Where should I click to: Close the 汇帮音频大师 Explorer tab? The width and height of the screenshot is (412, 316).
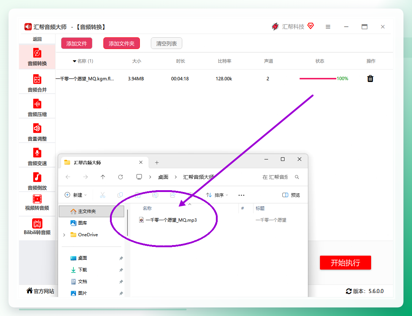pyautogui.click(x=141, y=162)
